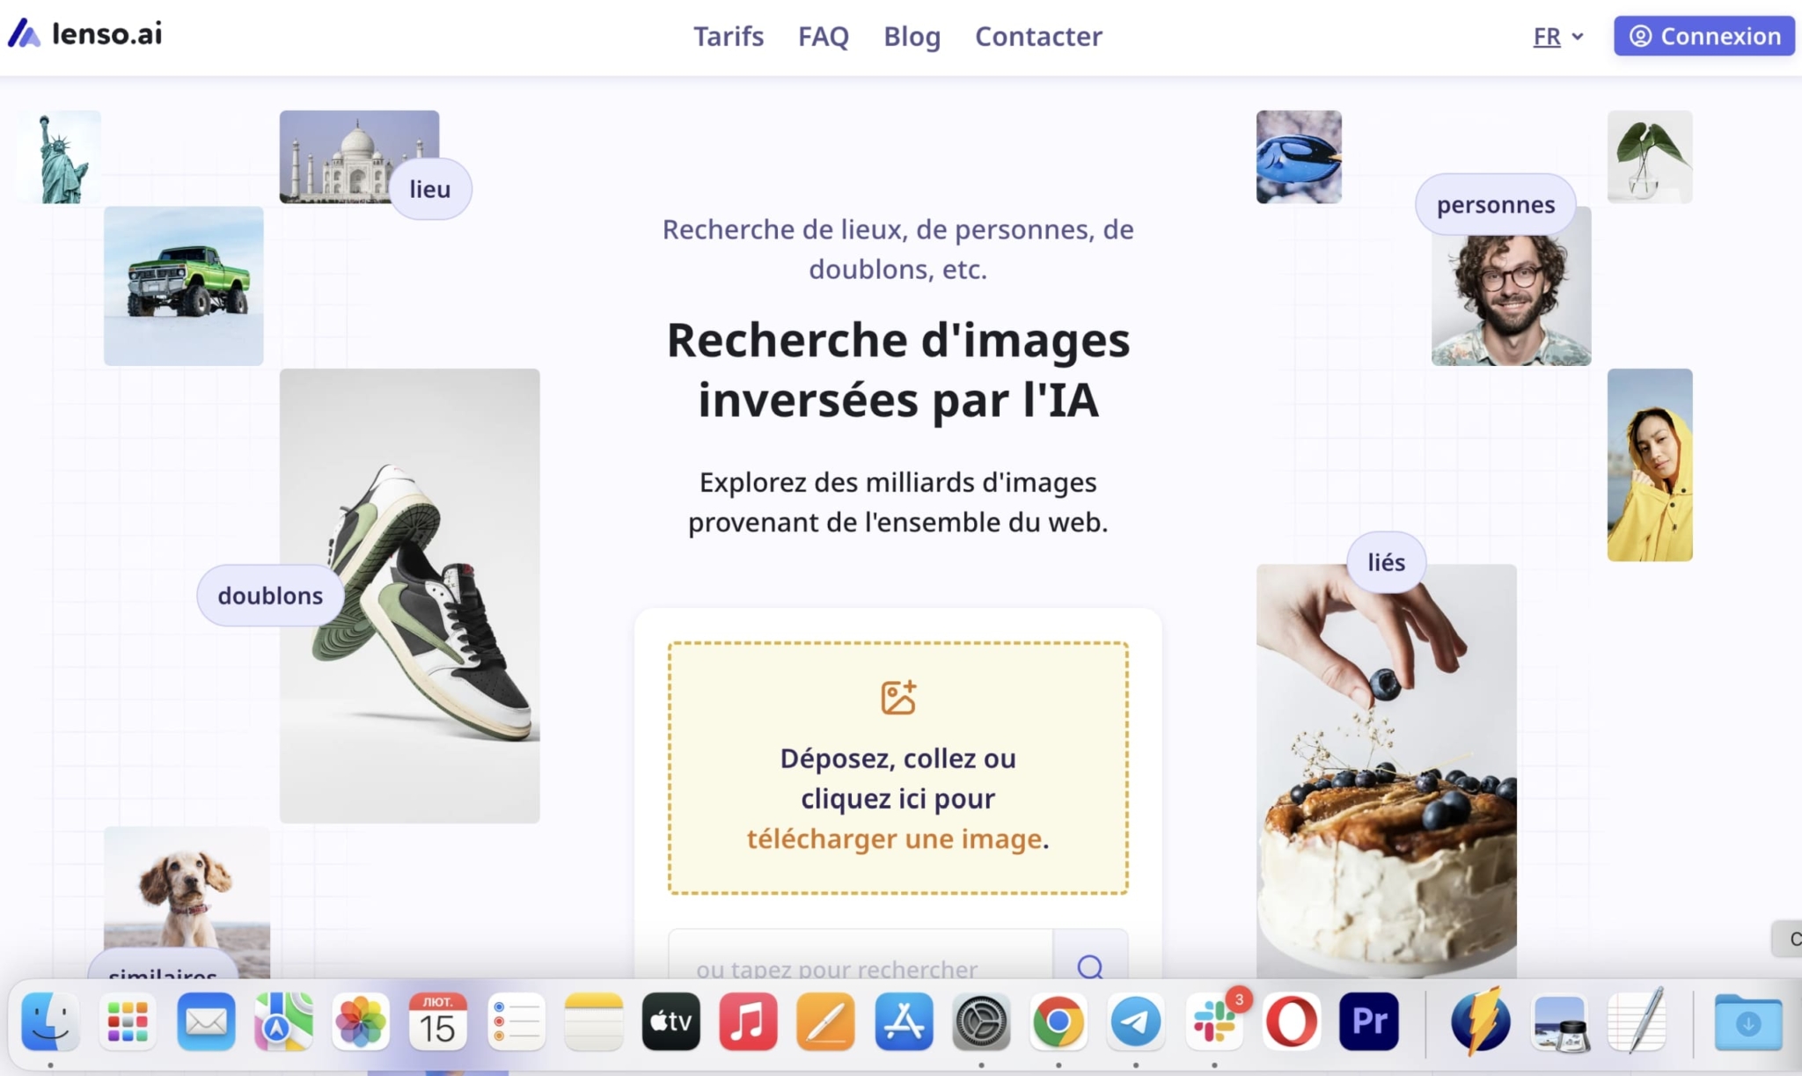This screenshot has width=1802, height=1076.
Task: Open Telegram from the dock
Action: (1137, 1021)
